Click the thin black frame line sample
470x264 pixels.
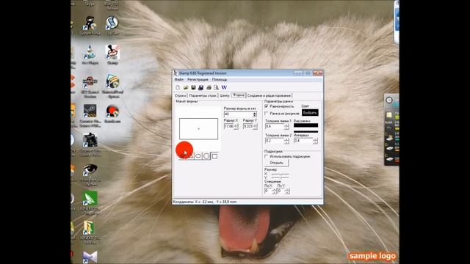coord(305,131)
